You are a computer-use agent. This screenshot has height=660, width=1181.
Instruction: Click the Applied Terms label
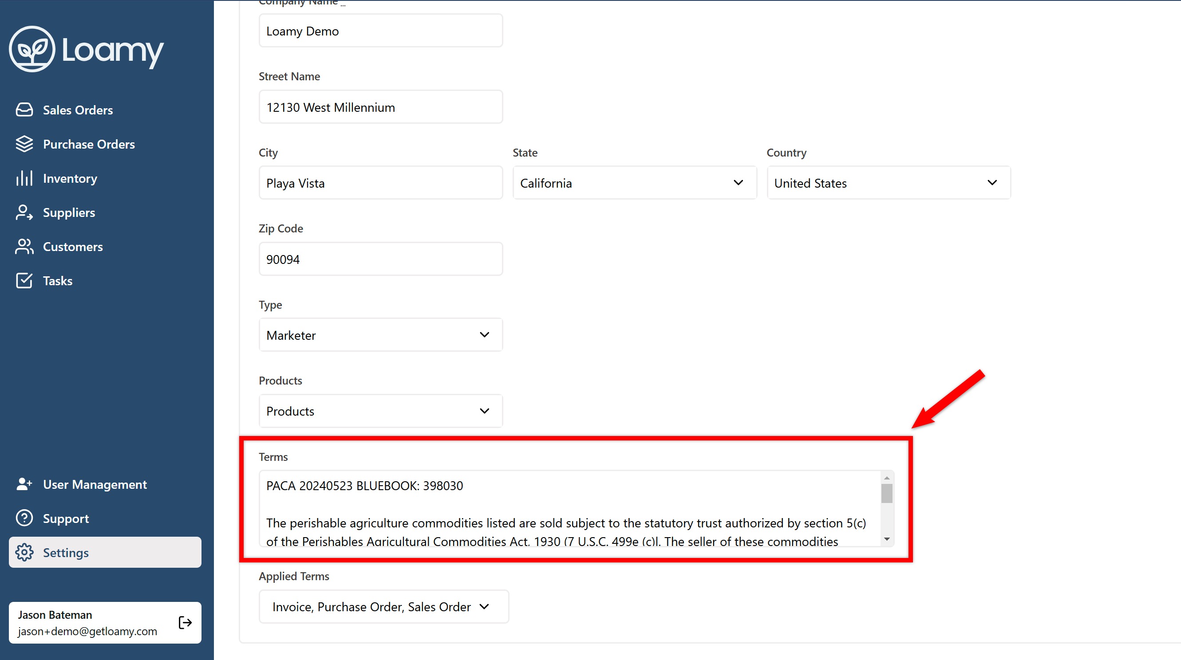point(294,576)
